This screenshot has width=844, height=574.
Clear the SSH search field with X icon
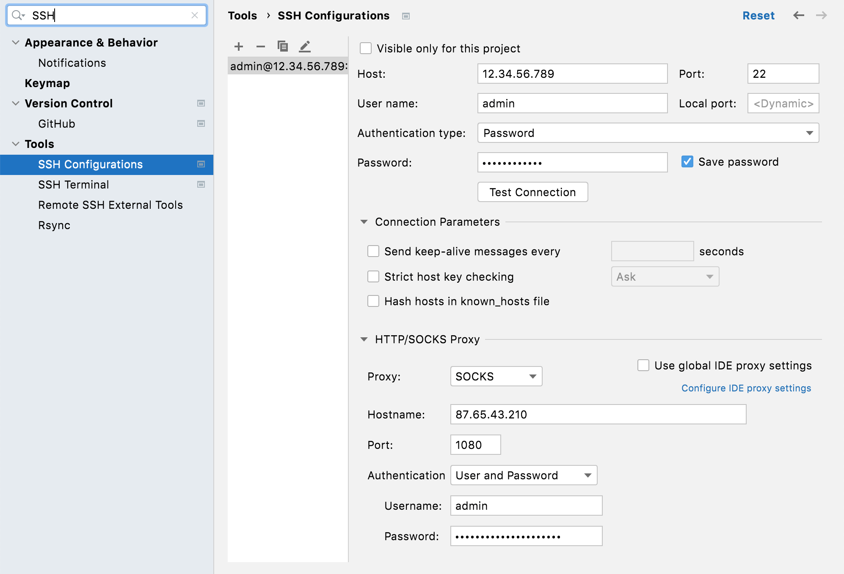click(x=195, y=15)
